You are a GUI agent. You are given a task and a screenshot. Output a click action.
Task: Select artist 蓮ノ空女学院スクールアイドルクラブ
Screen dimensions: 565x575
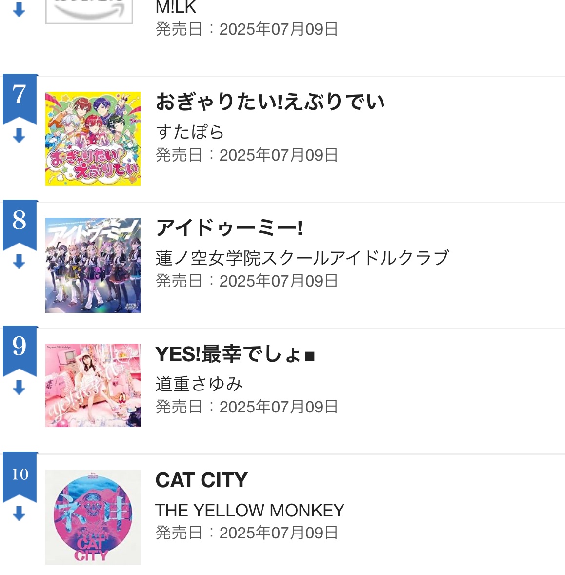pyautogui.click(x=302, y=258)
